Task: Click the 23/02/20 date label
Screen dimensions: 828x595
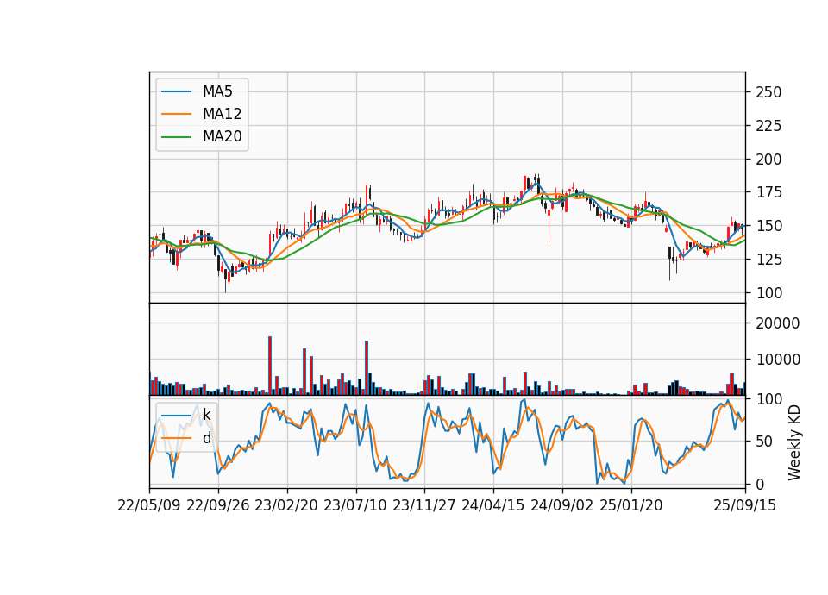Action: tap(286, 505)
